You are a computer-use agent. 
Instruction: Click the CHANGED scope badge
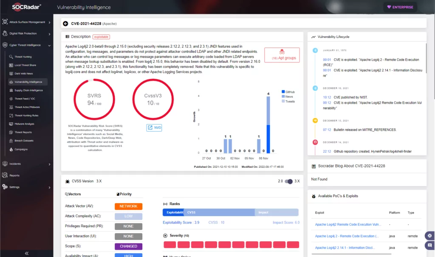[128, 246]
